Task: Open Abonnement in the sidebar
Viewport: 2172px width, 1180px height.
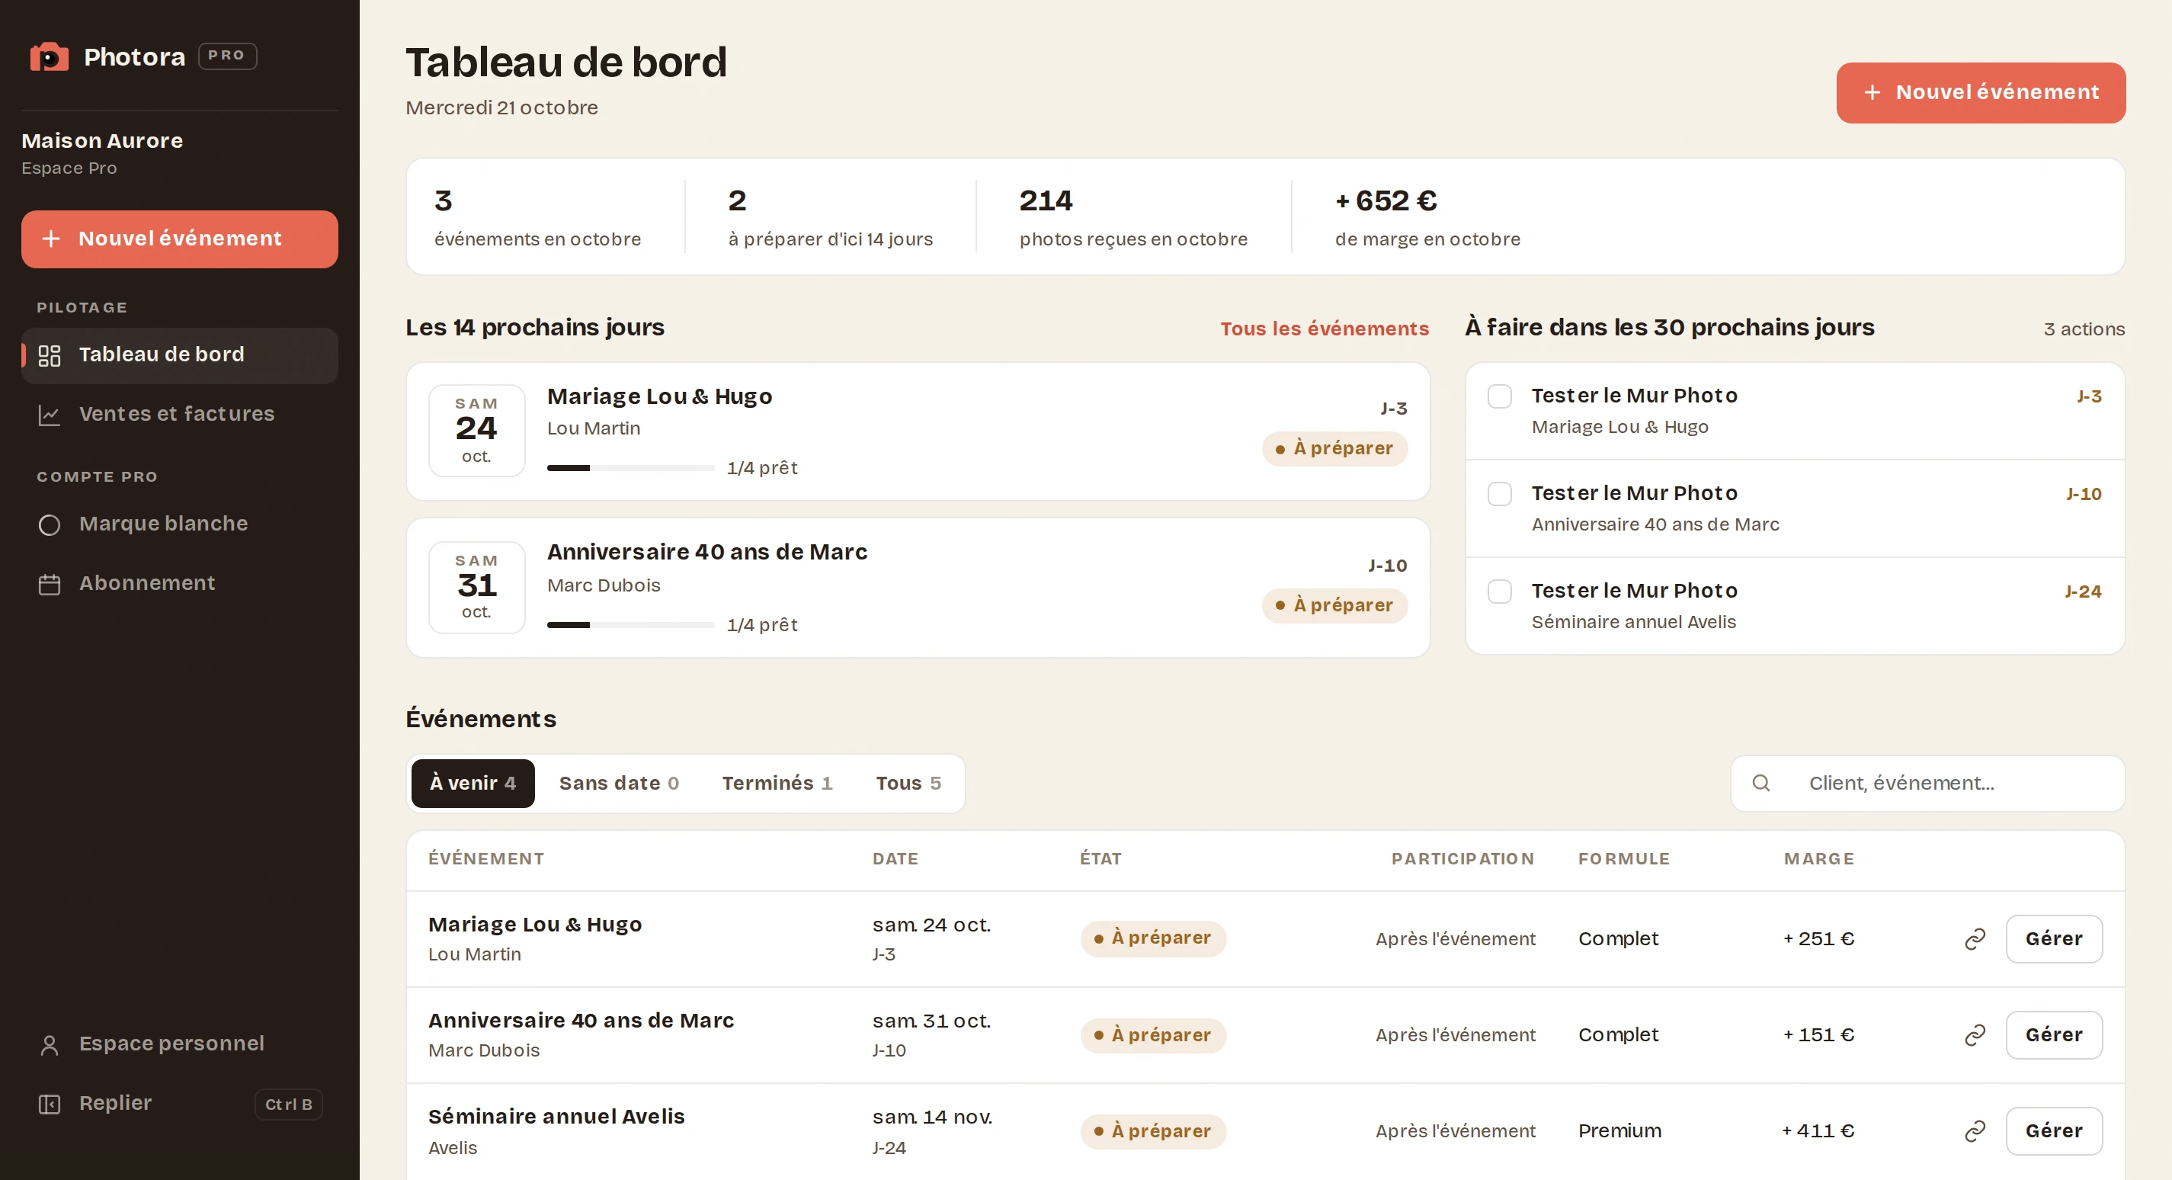Action: click(x=180, y=584)
